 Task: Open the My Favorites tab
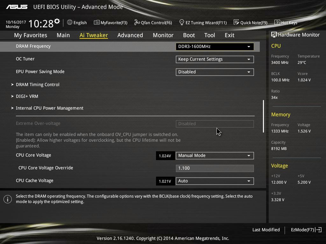(31, 35)
